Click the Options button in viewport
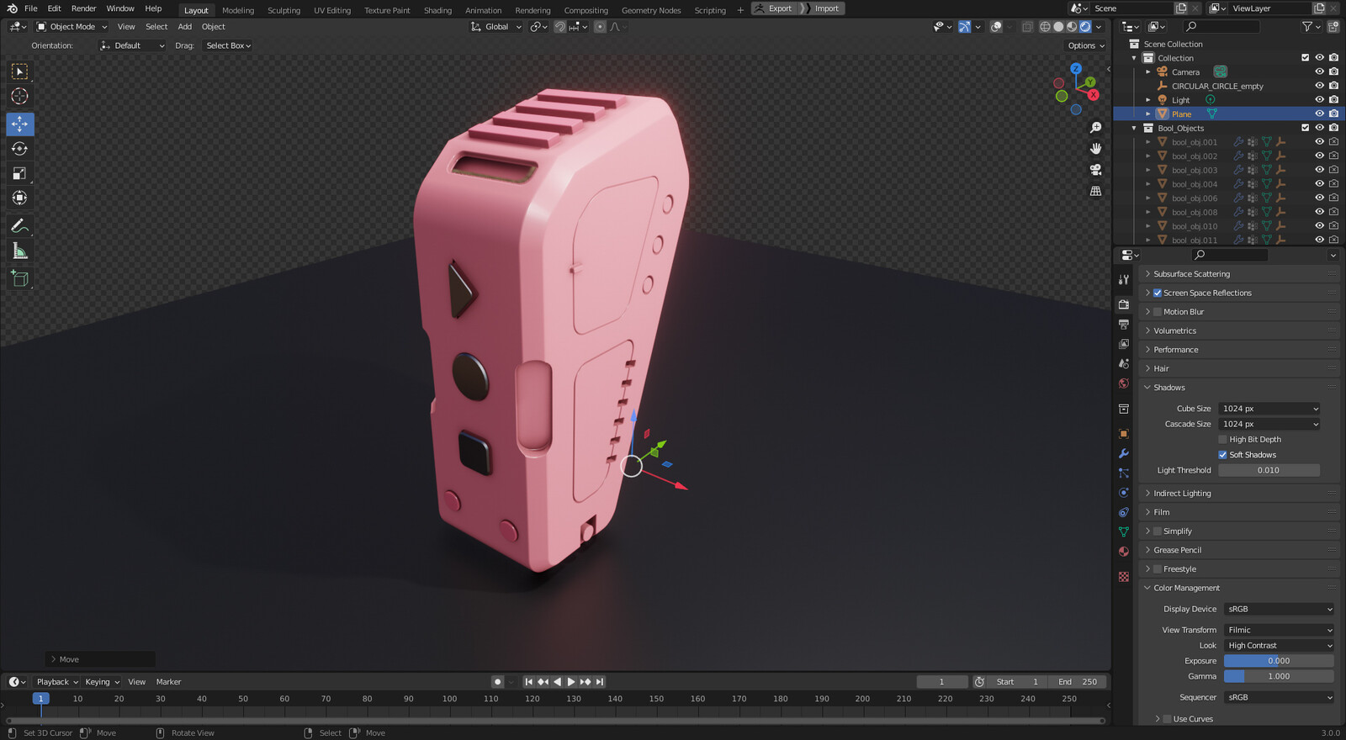The image size is (1346, 740). 1085,45
